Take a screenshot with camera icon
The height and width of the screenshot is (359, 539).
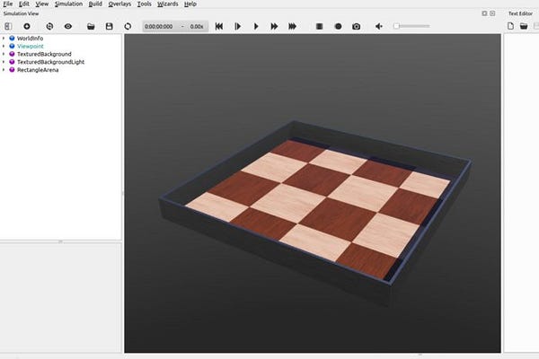point(357,26)
